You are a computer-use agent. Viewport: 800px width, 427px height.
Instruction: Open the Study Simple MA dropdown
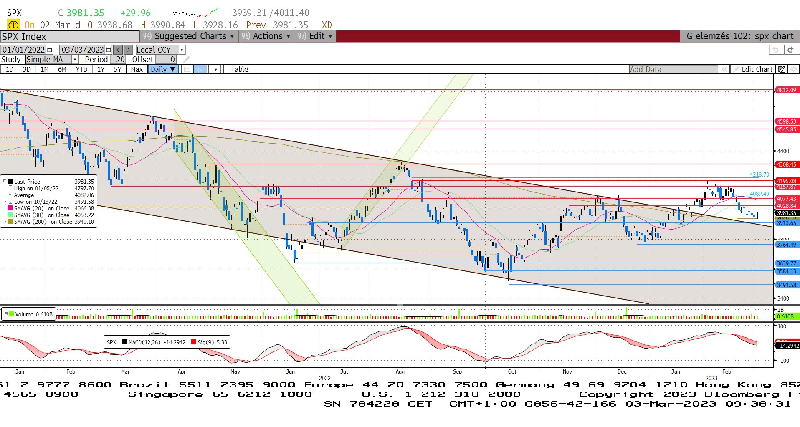[75, 59]
